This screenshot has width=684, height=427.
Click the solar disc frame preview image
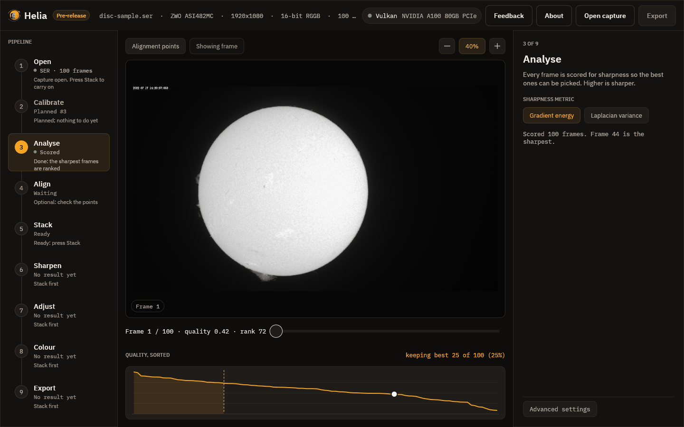tap(315, 189)
